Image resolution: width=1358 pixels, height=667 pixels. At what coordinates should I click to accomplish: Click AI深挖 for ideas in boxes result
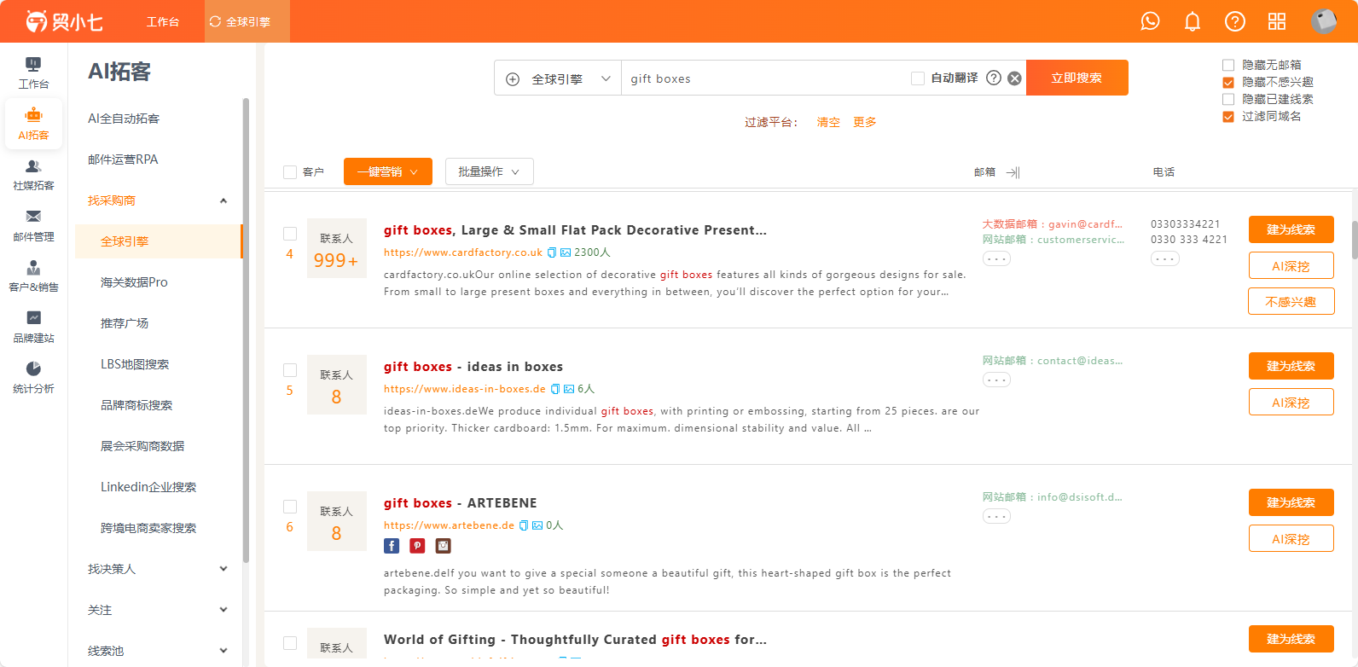click(1291, 402)
